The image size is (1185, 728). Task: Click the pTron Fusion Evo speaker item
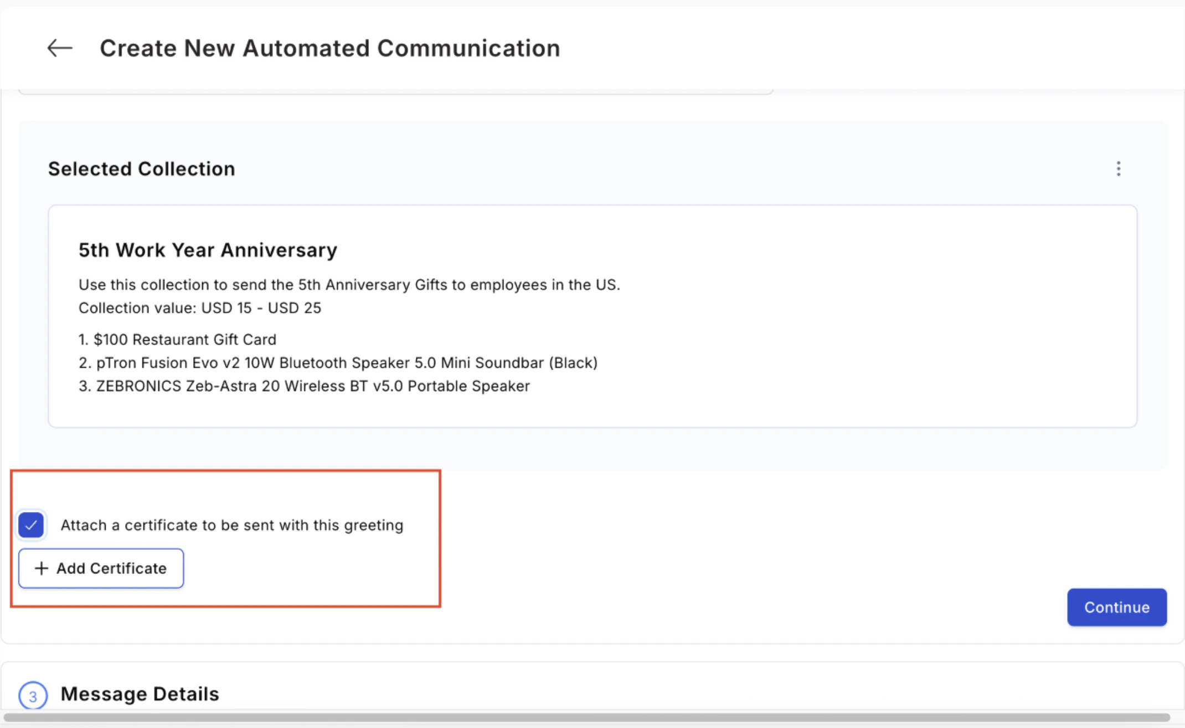[x=338, y=362]
